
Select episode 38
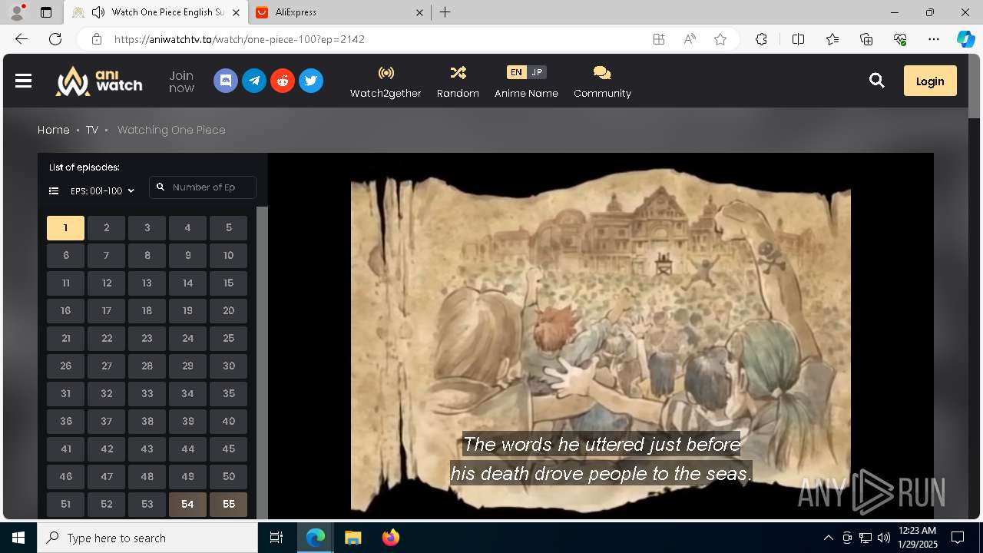click(x=147, y=421)
